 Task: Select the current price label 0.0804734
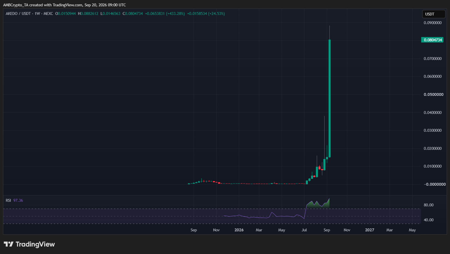(432, 40)
